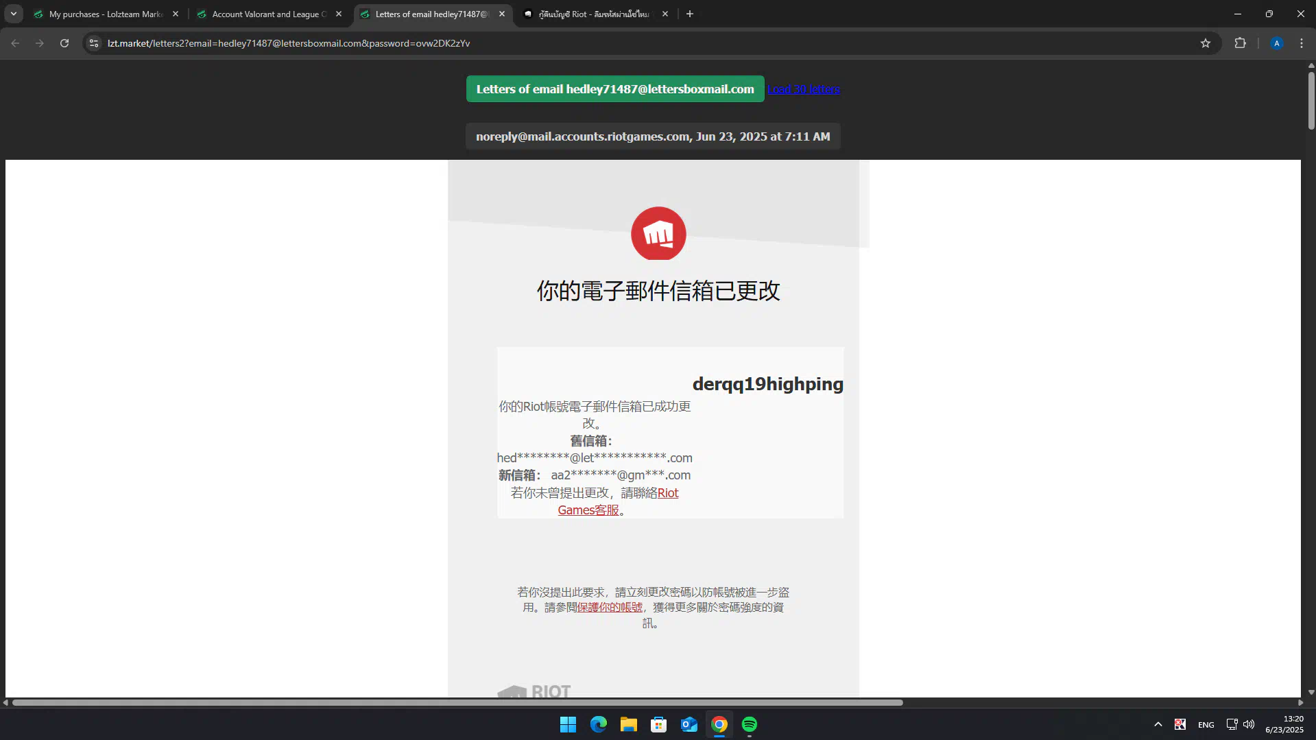
Task: Switch to My purchases - Lolzteam Market tab
Action: 106,14
